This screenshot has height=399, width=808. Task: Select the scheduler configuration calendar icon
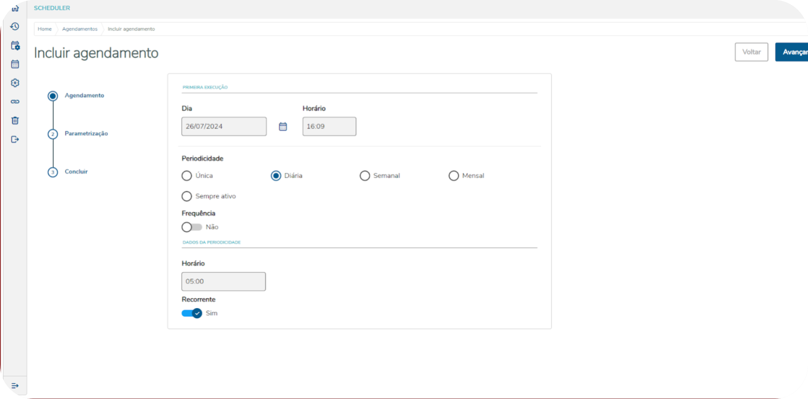coord(15,46)
